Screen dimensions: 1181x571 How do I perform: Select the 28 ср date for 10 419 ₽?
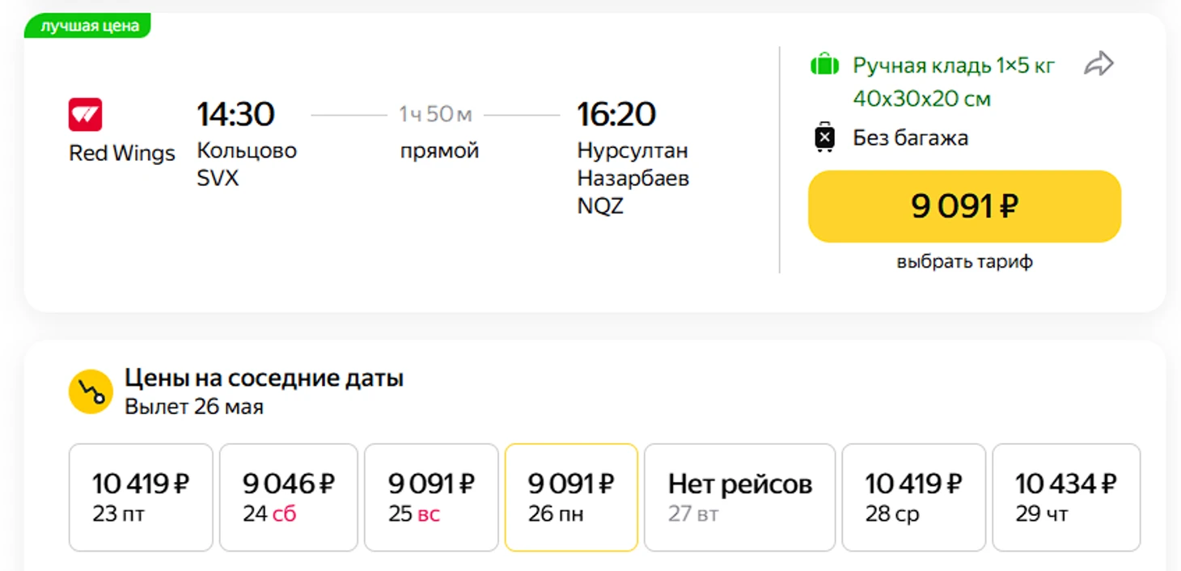click(x=913, y=497)
